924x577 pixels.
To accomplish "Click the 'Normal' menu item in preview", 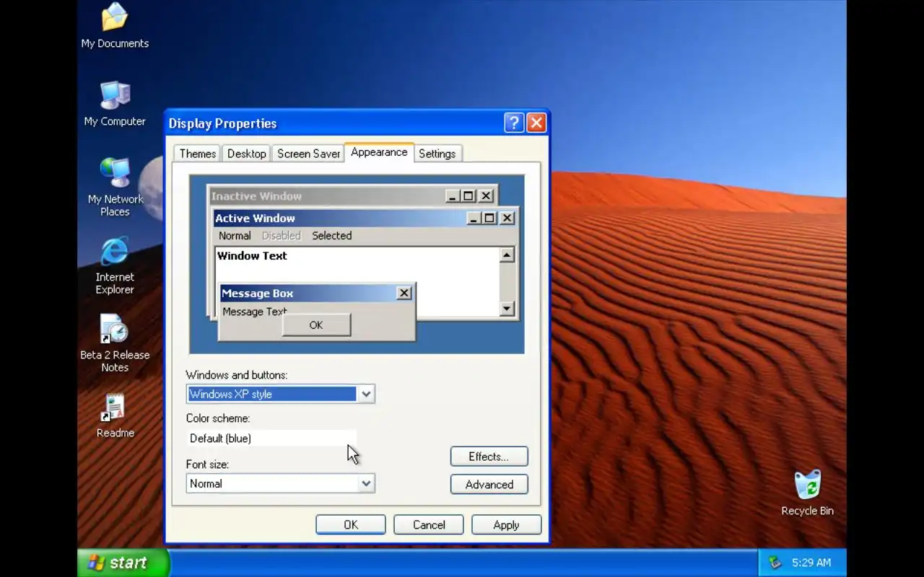I will click(x=235, y=236).
